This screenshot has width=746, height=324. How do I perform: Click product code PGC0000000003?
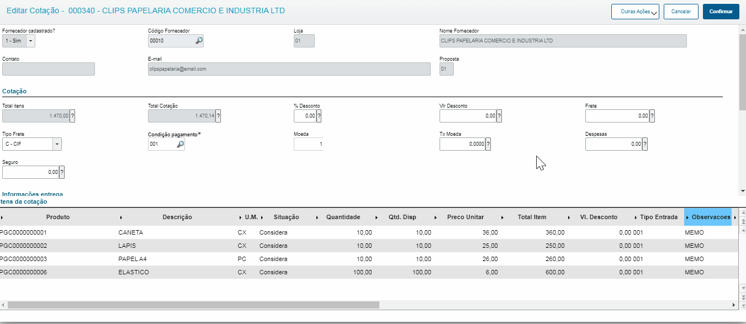[23, 259]
